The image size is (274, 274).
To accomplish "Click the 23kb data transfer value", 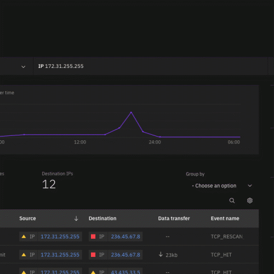I will pos(172,255).
